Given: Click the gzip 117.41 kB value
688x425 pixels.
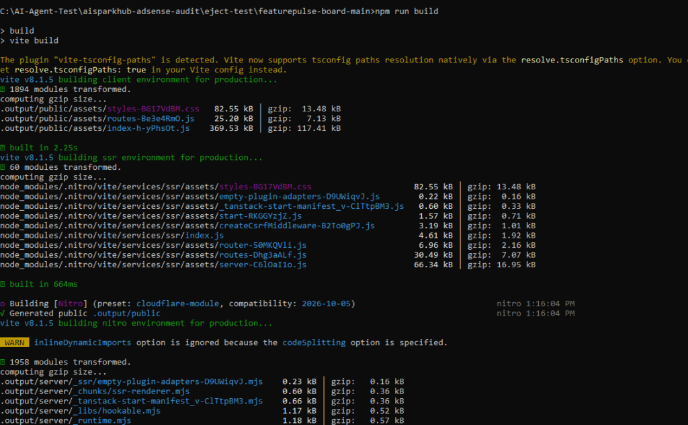Looking at the screenshot, I should point(319,128).
